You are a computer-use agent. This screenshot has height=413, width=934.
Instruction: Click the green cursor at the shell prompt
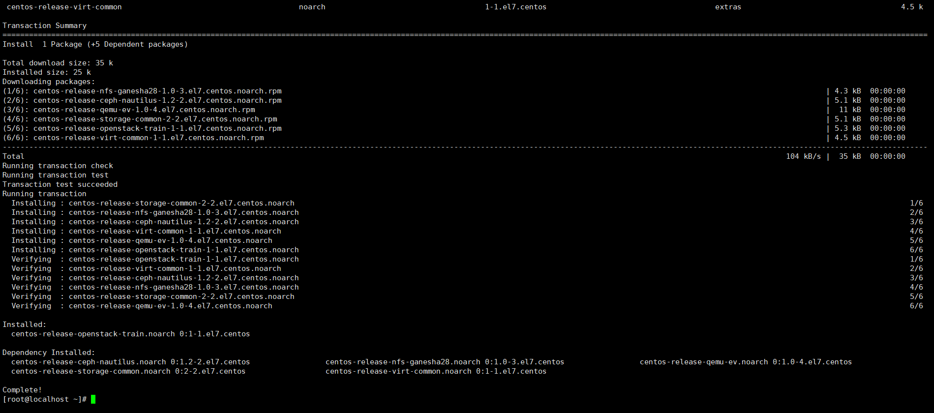tap(93, 399)
